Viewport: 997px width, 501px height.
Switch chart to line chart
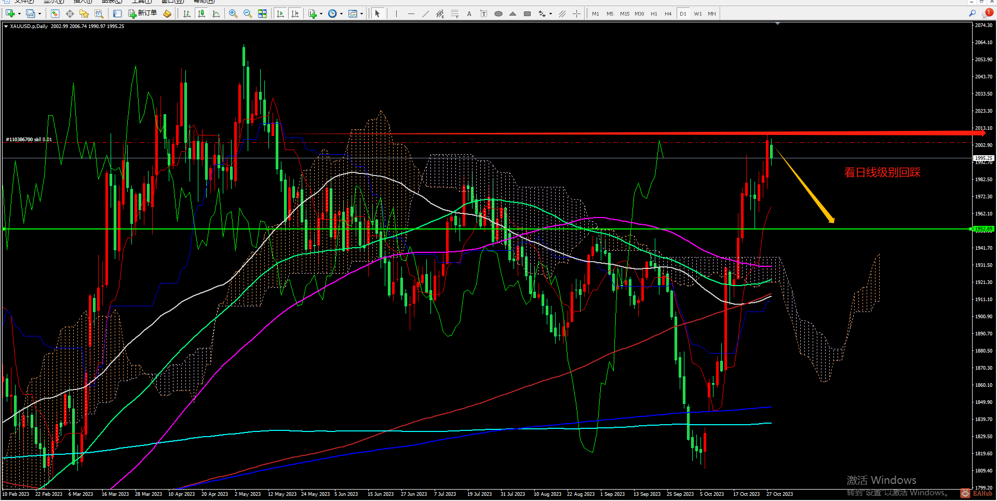[216, 13]
